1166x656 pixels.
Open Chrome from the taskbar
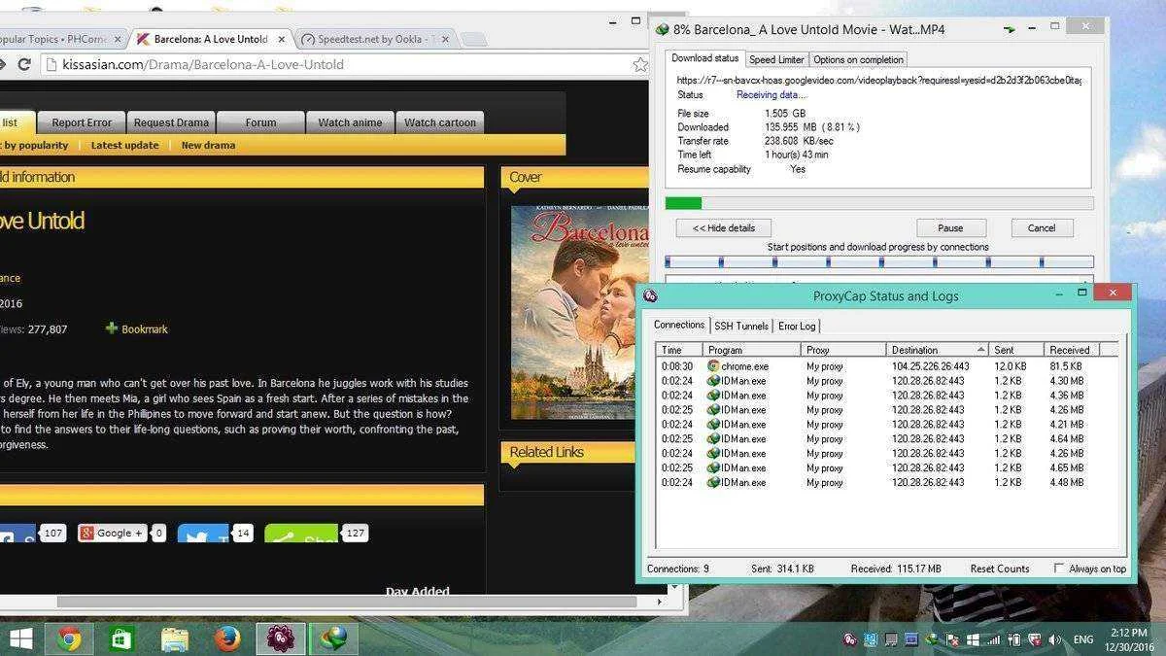[x=69, y=639]
